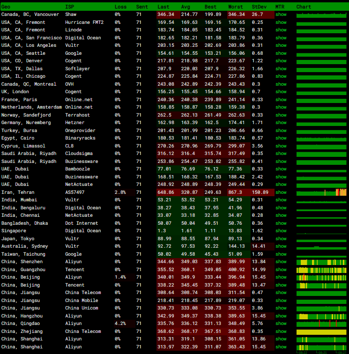This screenshot has height=354, width=349.
Task: Click the StDev column header
Action: tap(259, 7)
